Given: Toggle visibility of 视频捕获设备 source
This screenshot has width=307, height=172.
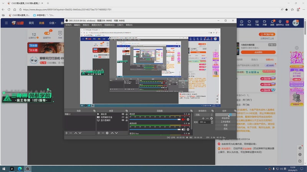Looking at the screenshot, I should click(123, 117).
